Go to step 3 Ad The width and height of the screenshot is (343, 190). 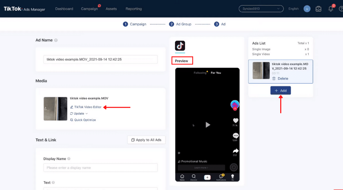coord(220,24)
